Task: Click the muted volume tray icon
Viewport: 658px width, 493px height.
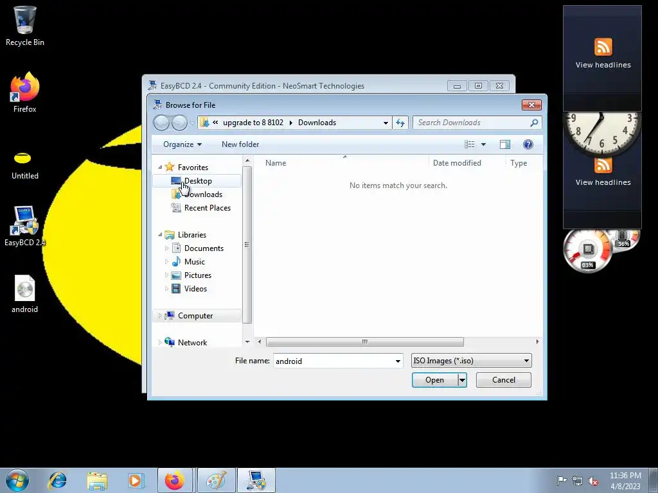Action: 593,481
